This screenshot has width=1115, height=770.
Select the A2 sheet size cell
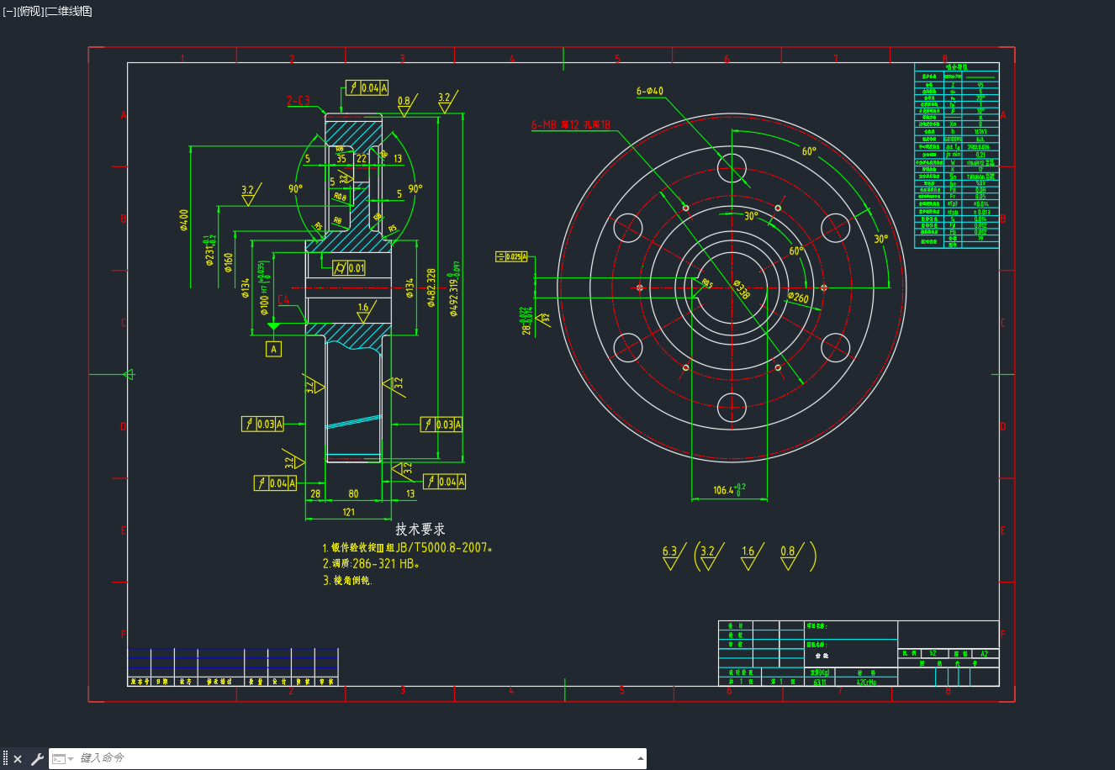pyautogui.click(x=985, y=653)
